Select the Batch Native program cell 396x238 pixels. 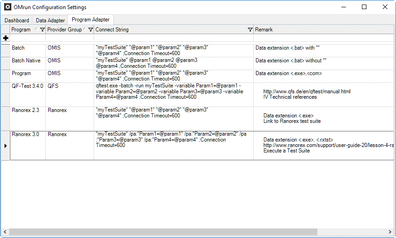coord(28,63)
